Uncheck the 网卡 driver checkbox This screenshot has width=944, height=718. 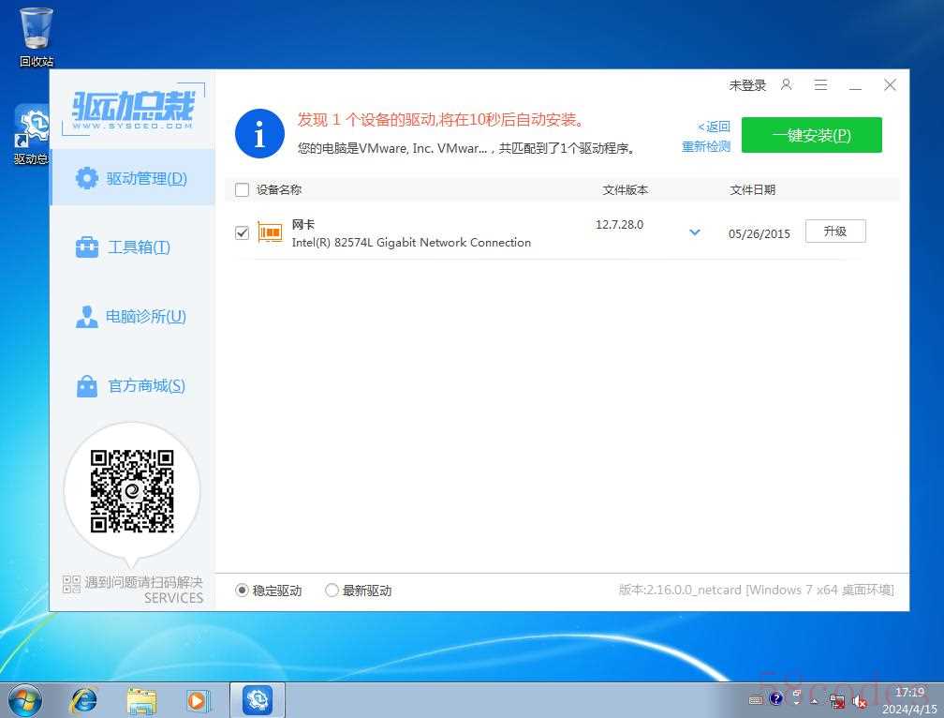tap(243, 232)
